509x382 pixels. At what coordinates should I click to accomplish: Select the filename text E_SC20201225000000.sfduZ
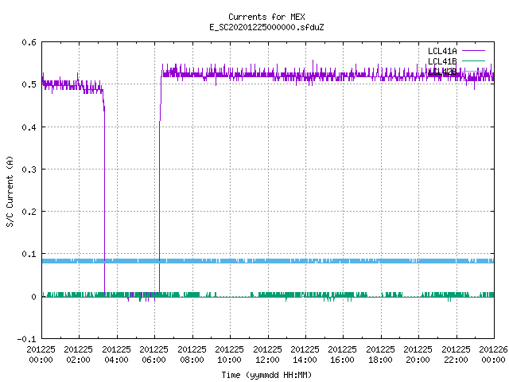pos(266,27)
